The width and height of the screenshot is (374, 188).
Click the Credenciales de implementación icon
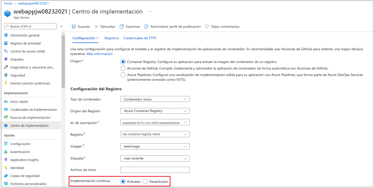6,109
